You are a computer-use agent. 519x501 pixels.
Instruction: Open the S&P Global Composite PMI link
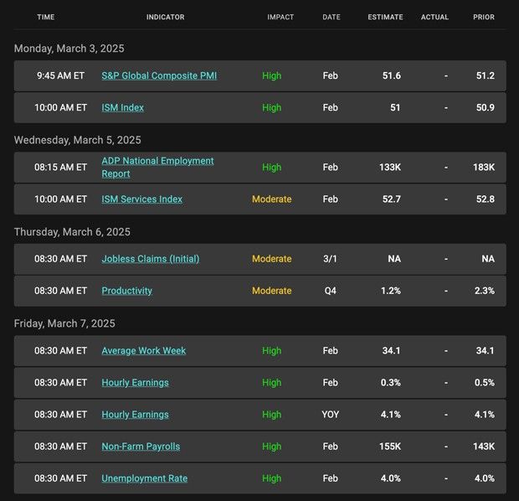point(159,75)
